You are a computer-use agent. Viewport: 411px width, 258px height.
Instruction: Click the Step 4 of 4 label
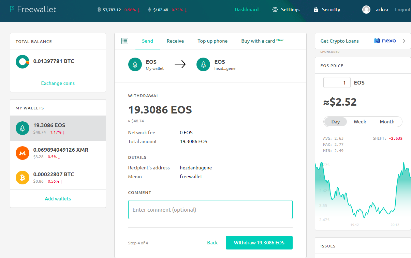pos(138,243)
